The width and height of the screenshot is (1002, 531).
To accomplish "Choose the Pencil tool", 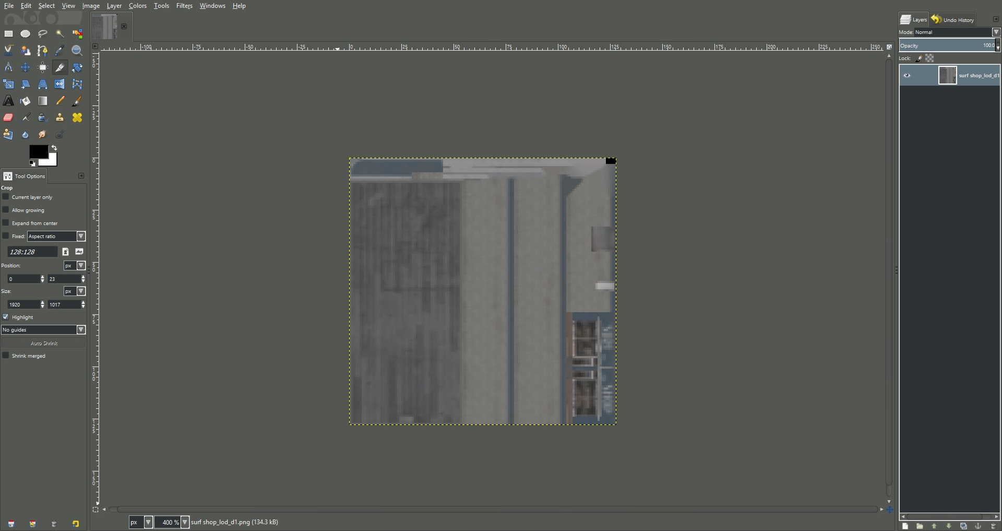I will [x=60, y=101].
